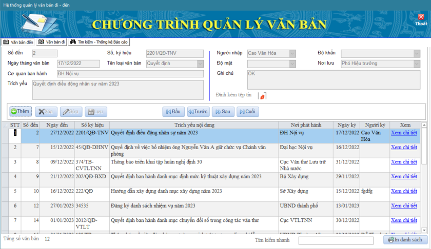Go to previous record with Trước
This screenshot has height=249, width=431.
[198, 111]
